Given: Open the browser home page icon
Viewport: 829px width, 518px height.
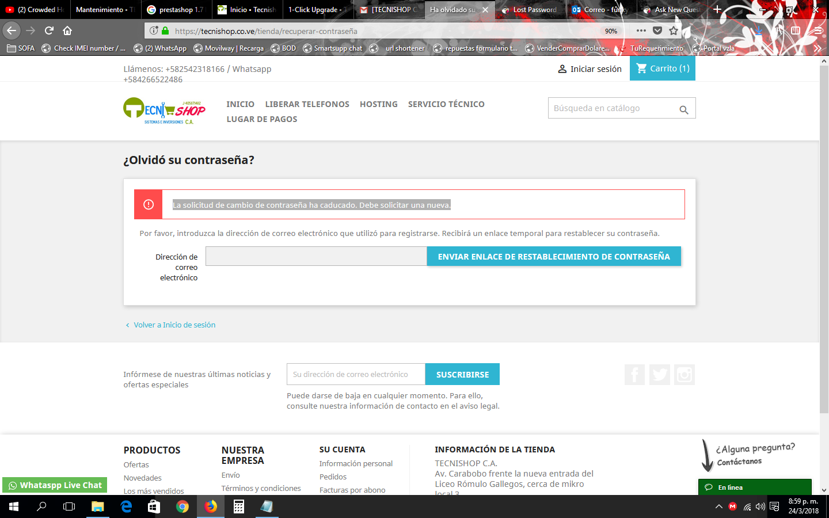Looking at the screenshot, I should coord(67,31).
